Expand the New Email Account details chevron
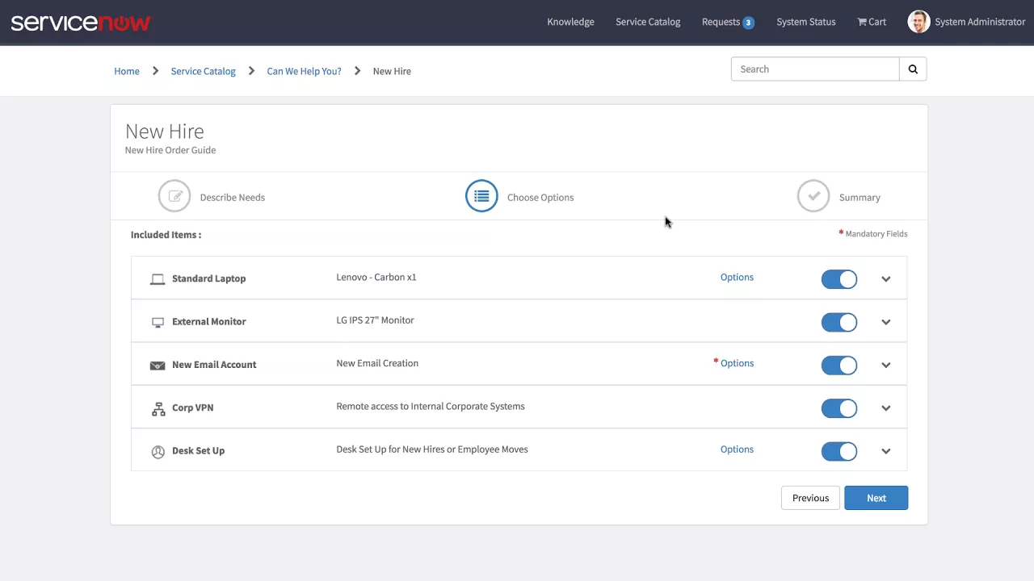Screen dimensions: 1034x581 tap(885, 365)
